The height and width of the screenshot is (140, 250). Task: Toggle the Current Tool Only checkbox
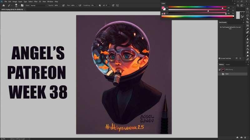219,58
